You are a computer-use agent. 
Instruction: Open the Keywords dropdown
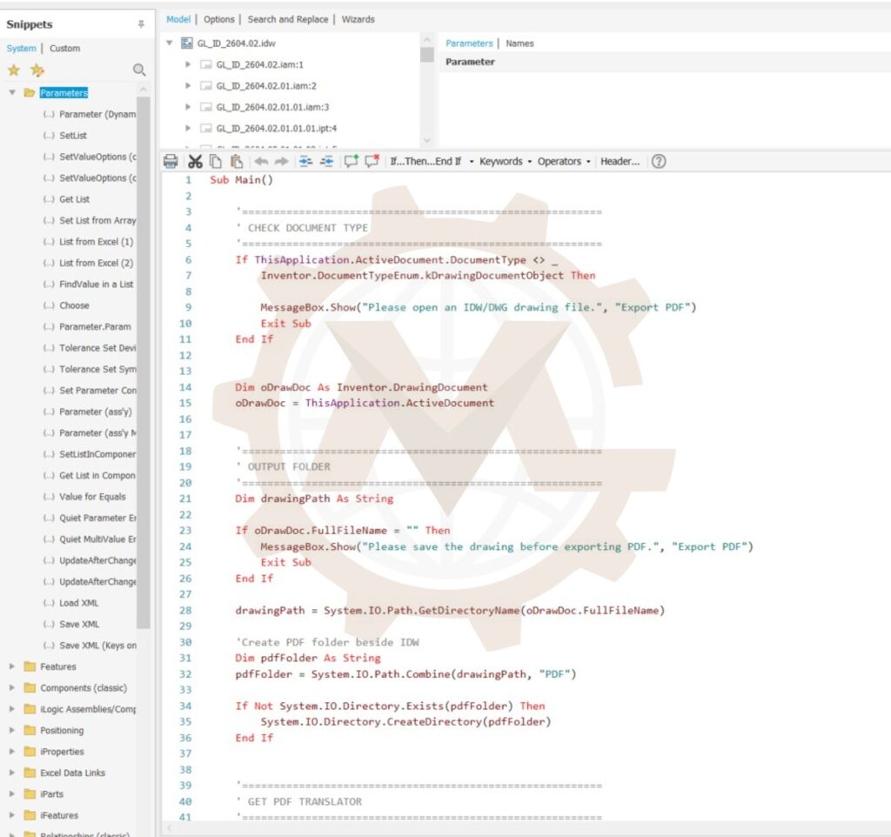pyautogui.click(x=506, y=161)
